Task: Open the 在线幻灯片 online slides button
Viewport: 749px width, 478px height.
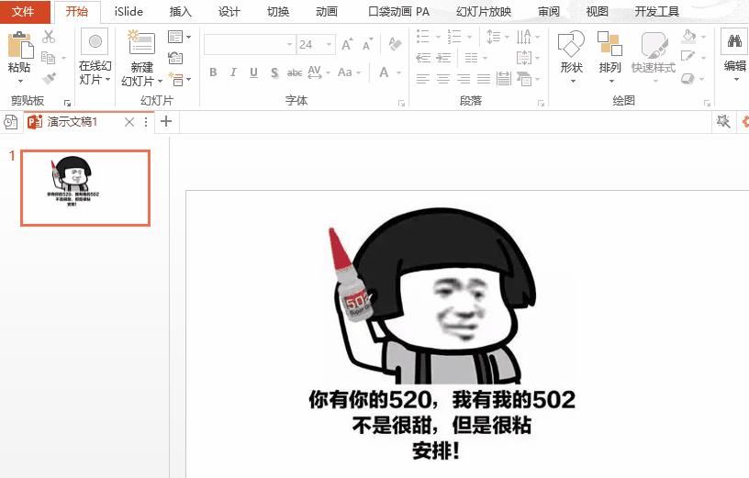Action: pos(95,57)
